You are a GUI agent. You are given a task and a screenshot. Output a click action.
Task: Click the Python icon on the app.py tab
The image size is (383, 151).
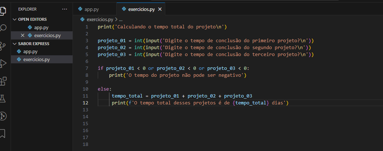(80, 9)
